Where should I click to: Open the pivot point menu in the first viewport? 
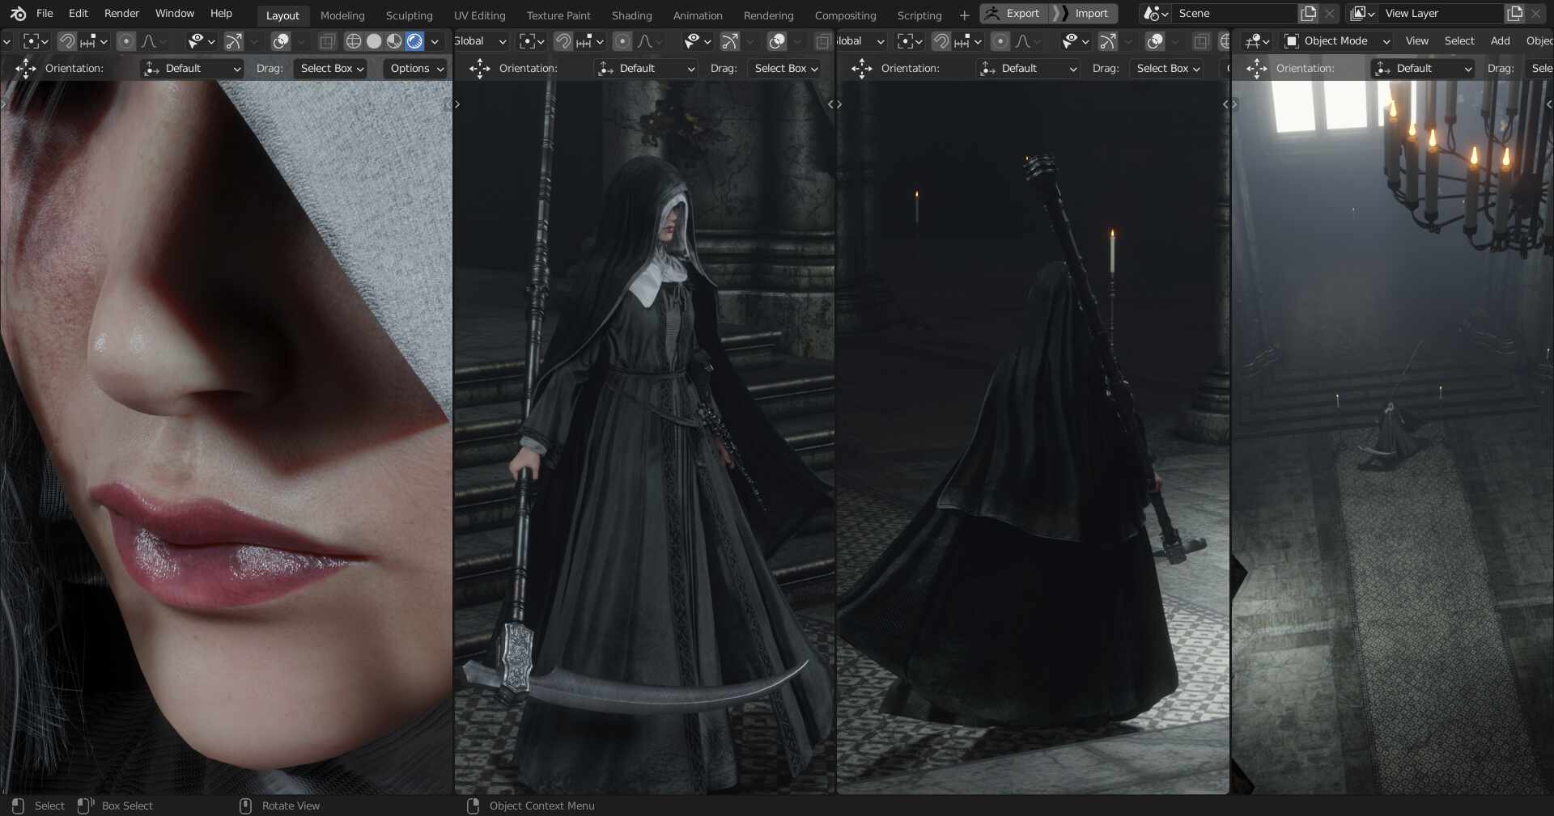tap(36, 41)
